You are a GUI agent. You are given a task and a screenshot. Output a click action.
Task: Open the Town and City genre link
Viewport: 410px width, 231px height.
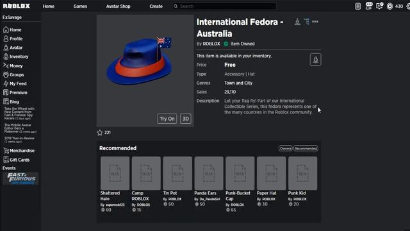[x=238, y=83]
